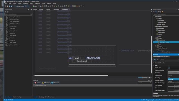Image resolution: width=179 pixels, height=101 pixels.
Task: Open the Restore Backups tab
Action: (x=17, y=97)
